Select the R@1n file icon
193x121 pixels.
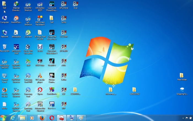[4, 106]
